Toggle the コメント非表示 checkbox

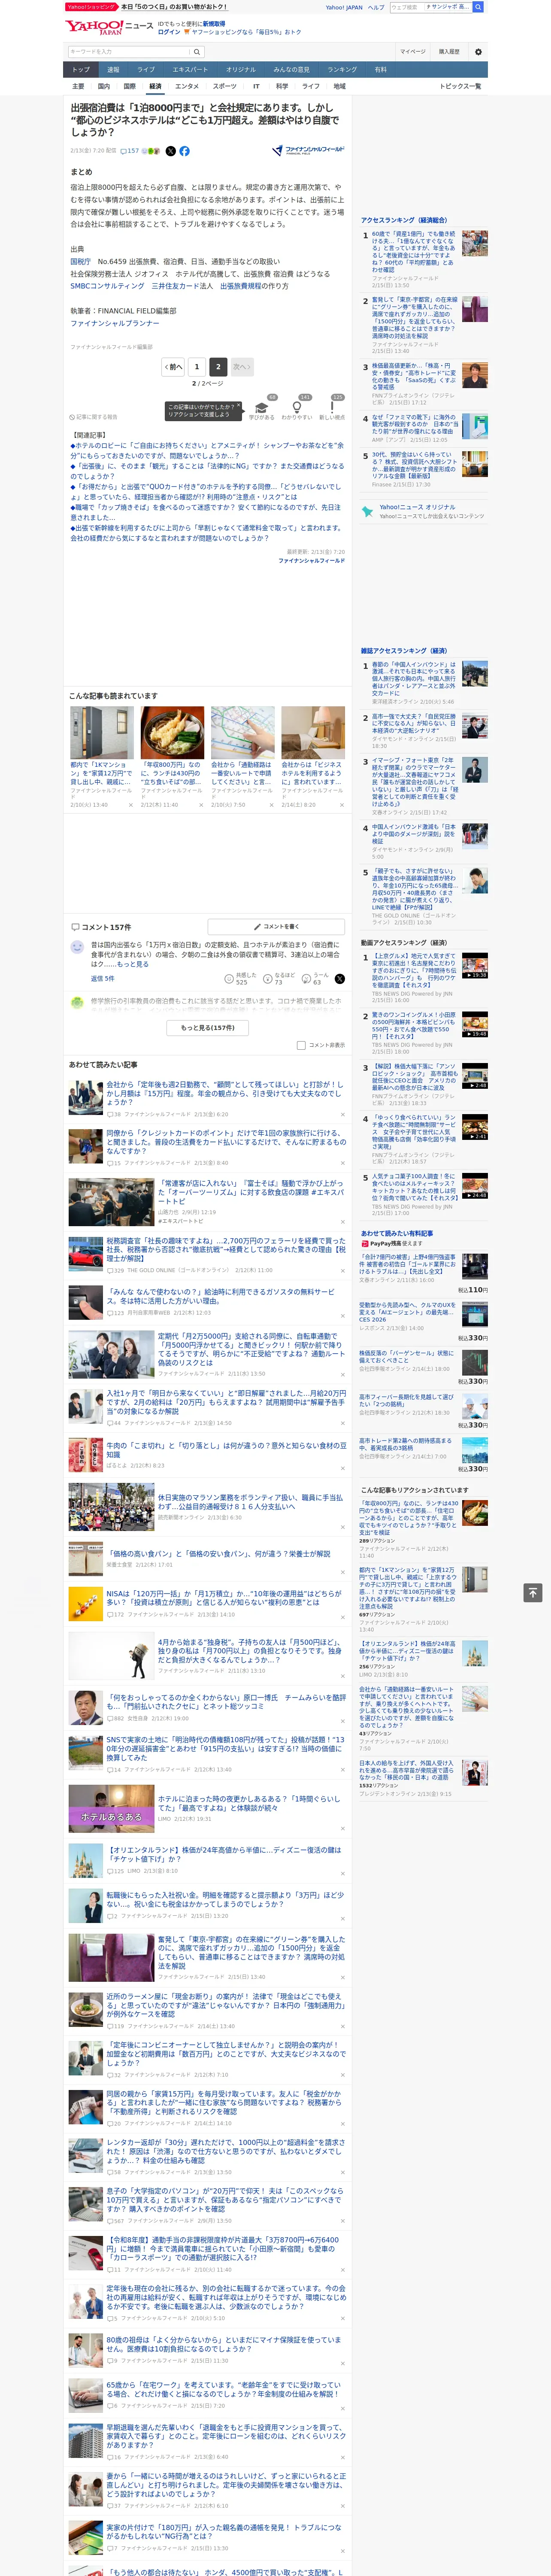click(x=301, y=1045)
